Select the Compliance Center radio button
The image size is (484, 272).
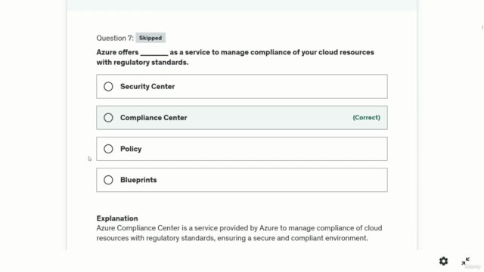click(108, 118)
